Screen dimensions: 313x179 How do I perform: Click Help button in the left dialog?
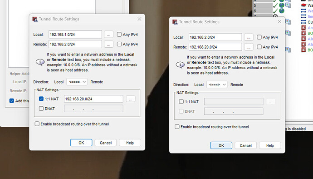(130, 143)
